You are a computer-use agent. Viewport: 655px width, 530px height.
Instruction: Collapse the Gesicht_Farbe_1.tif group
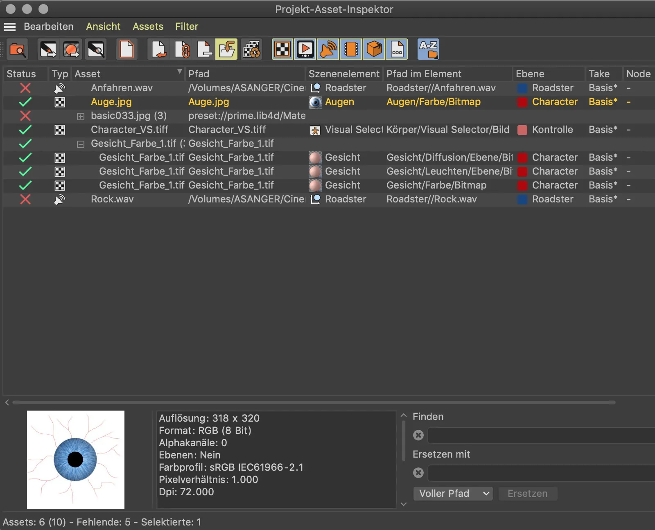(x=81, y=144)
